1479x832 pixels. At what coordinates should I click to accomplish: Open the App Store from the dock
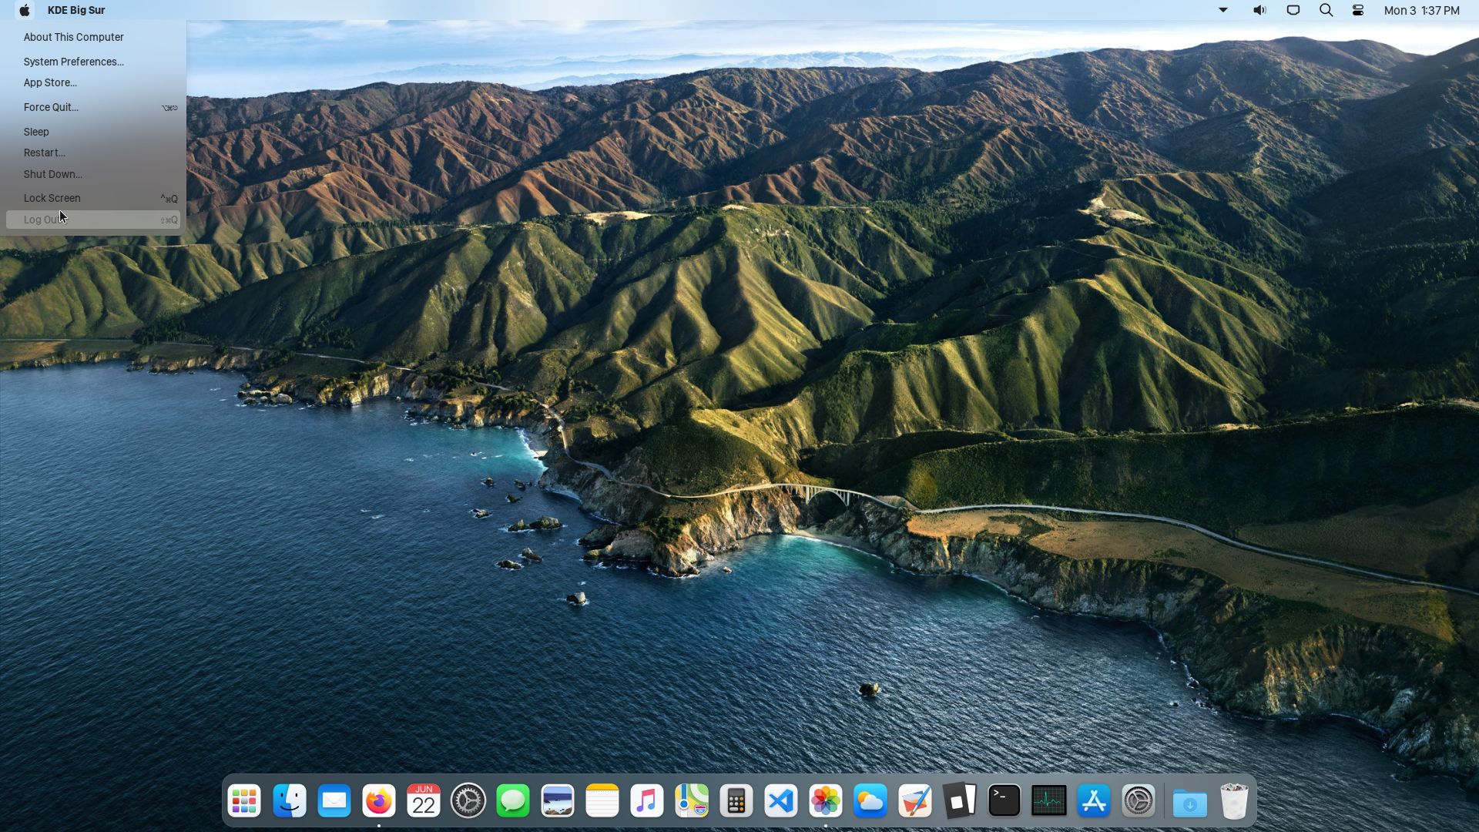(x=1092, y=800)
